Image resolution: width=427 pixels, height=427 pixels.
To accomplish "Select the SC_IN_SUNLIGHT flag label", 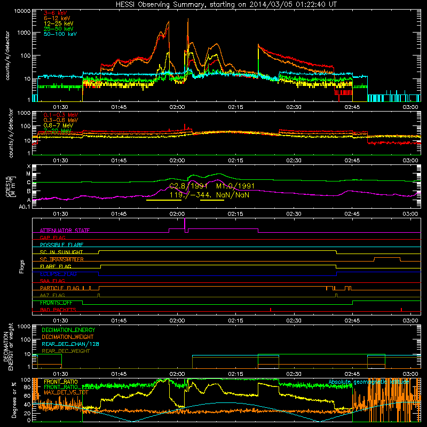I will [61, 252].
